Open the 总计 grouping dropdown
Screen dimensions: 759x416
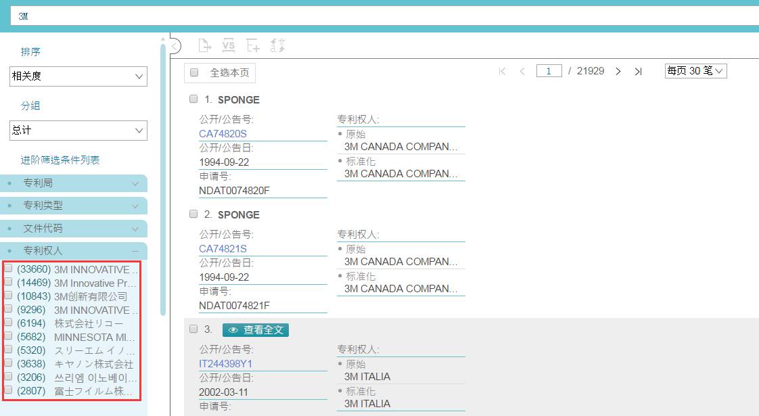(x=78, y=131)
